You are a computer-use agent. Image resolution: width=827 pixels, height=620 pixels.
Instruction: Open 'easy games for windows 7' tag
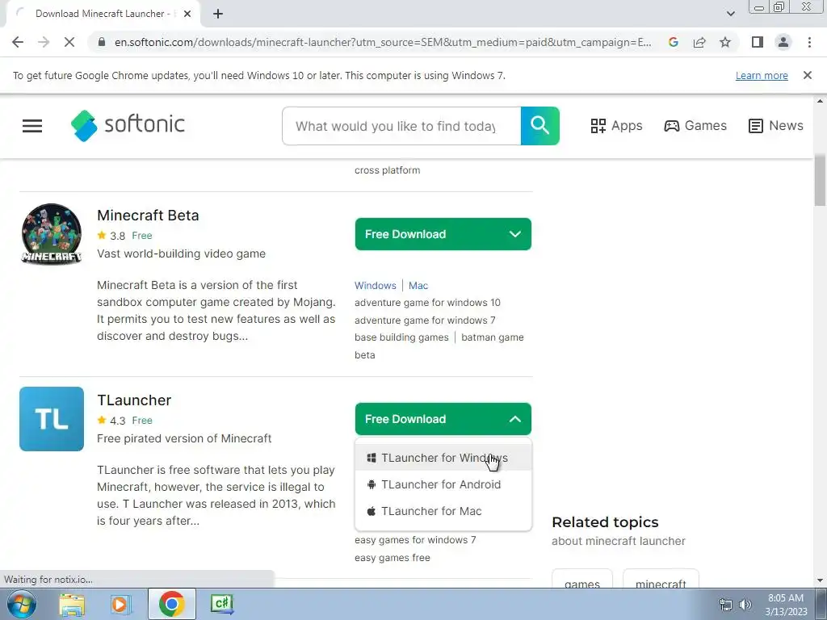[415, 540]
